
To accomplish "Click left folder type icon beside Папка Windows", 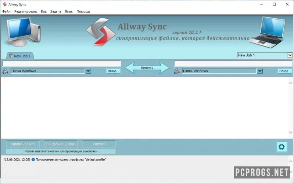I will pos(5,71).
